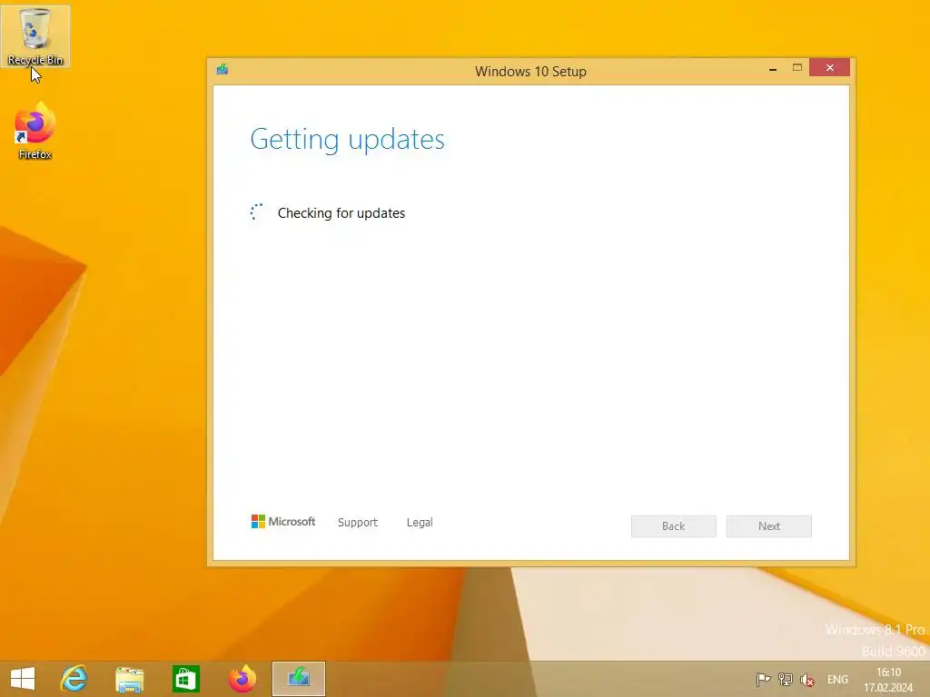Screen dimensions: 930x697
Task: Click the Getting updates heading
Action: (347, 140)
